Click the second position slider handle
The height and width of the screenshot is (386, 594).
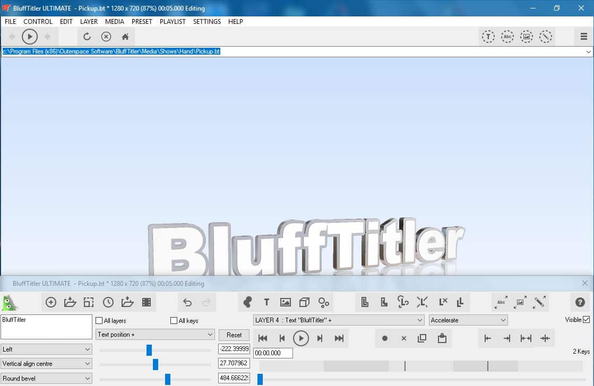(156, 364)
